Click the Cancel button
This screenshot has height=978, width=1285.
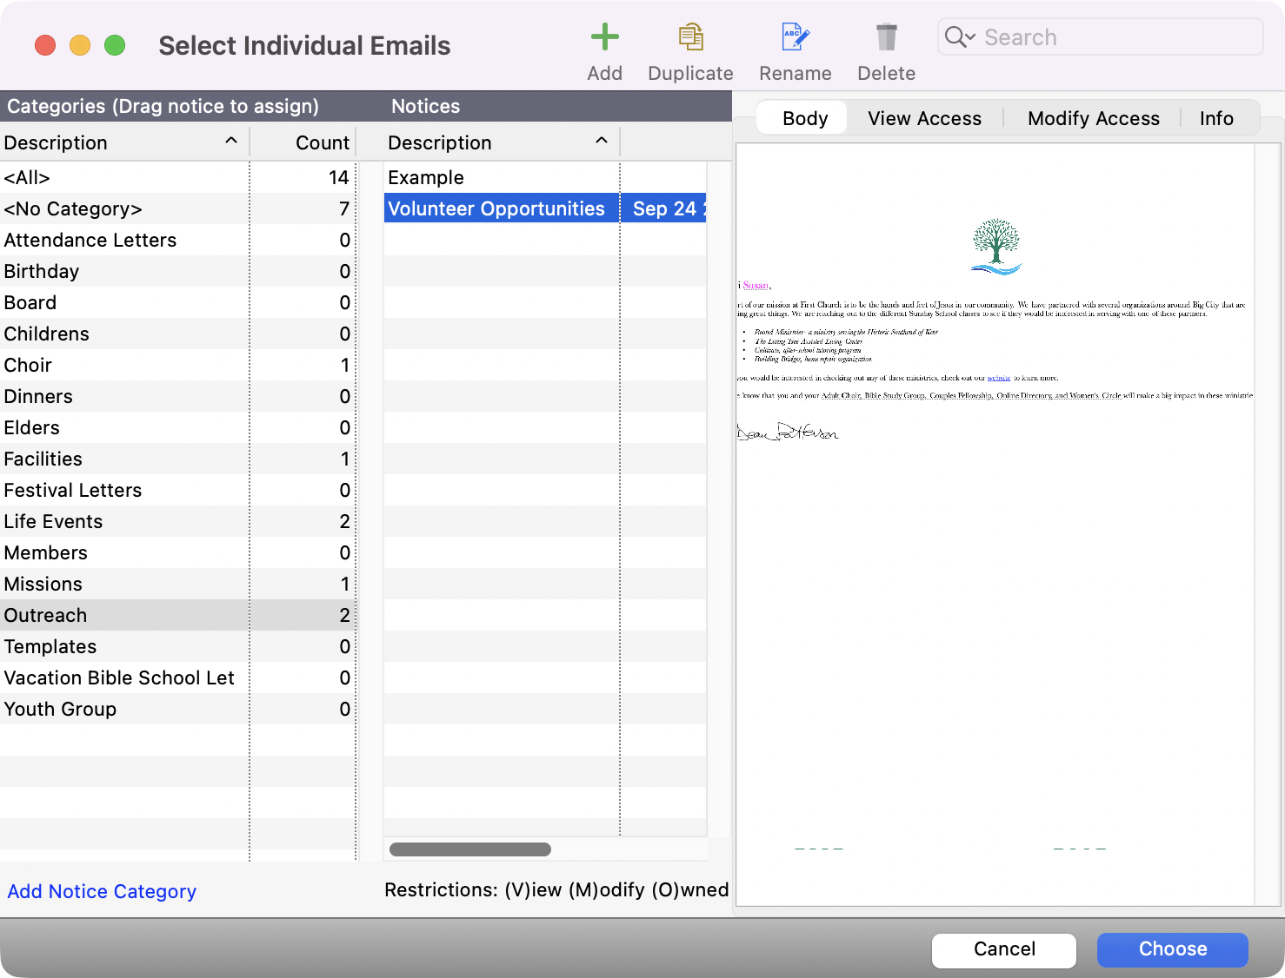coord(1004,949)
